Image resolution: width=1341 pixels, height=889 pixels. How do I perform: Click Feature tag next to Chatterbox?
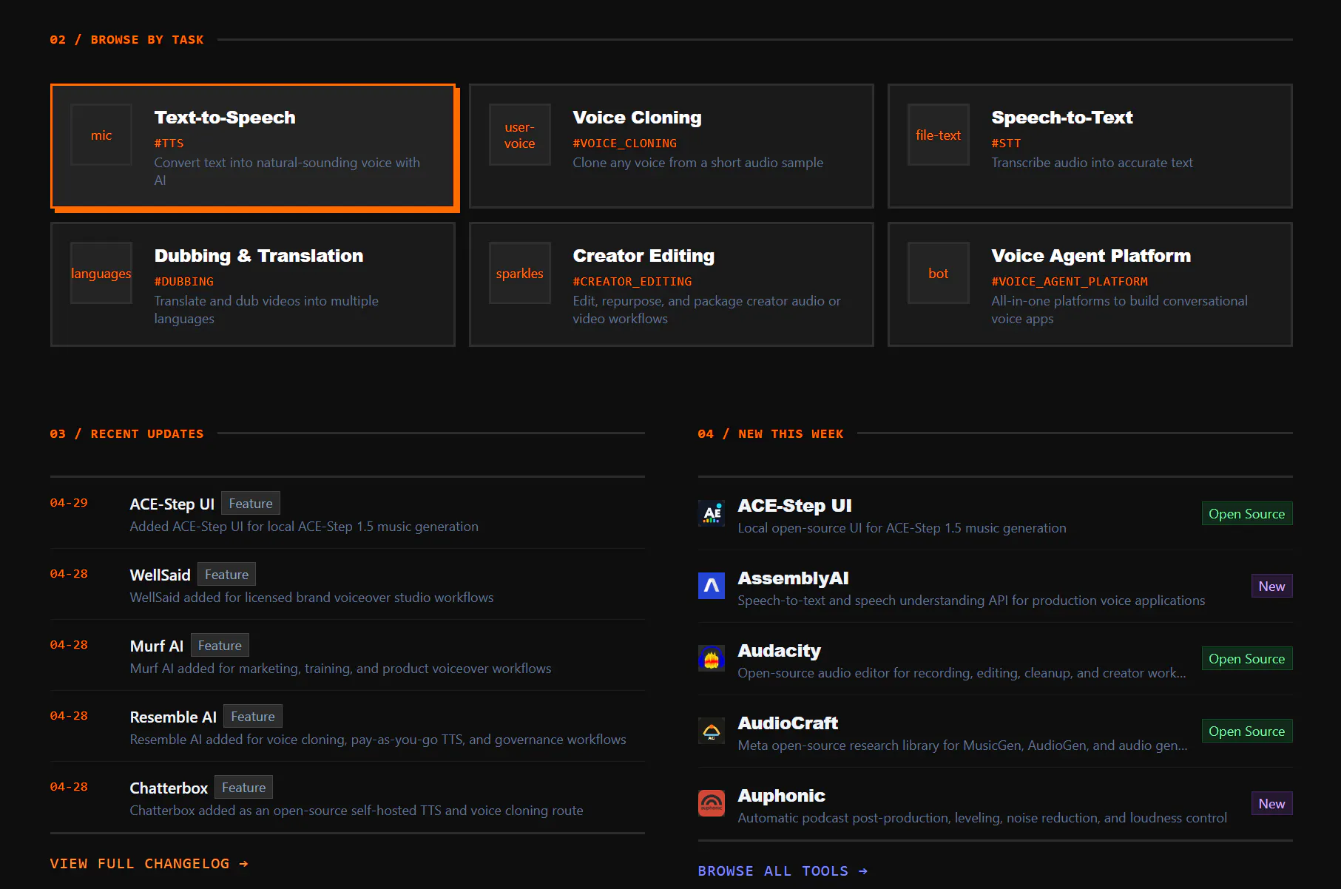click(x=243, y=788)
